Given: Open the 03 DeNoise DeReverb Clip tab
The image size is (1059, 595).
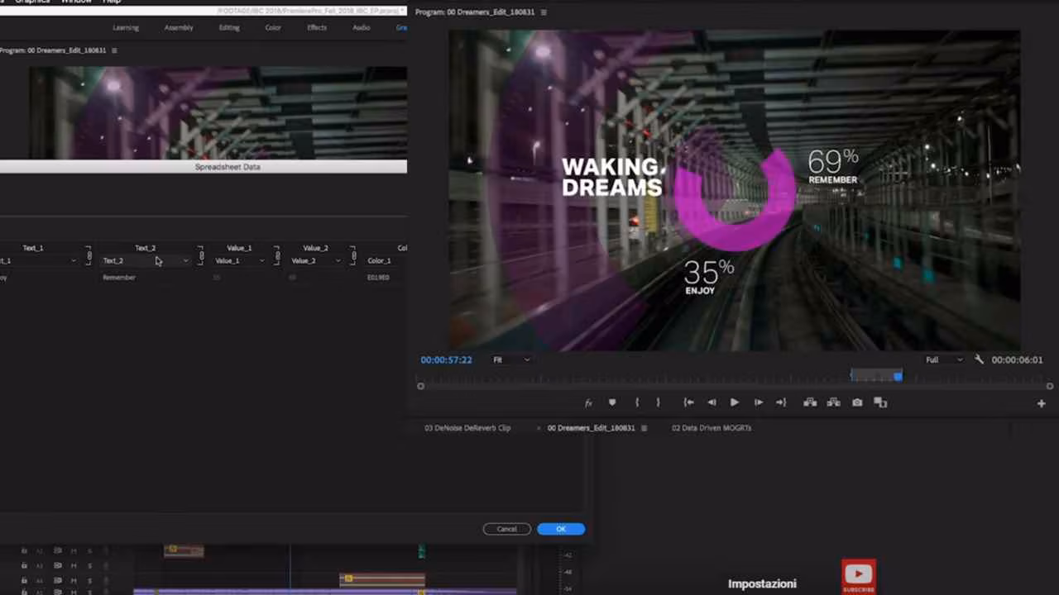Looking at the screenshot, I should click(x=467, y=428).
